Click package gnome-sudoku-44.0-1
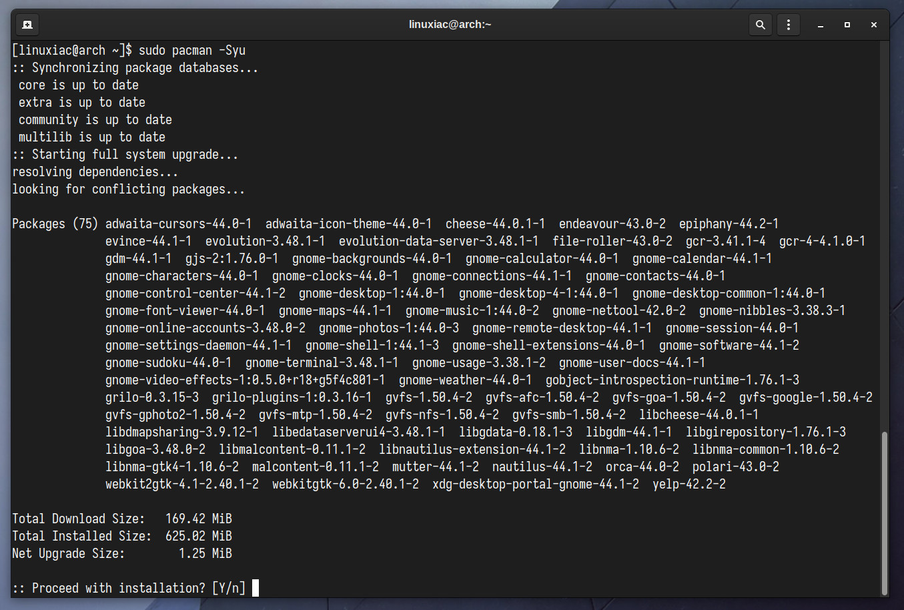The image size is (904, 610). tap(169, 363)
